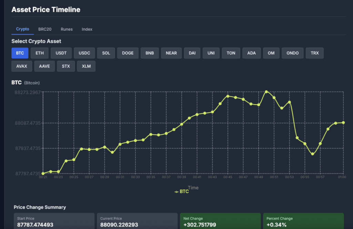Viewport: 353px width, 229px height.
Task: Select the DOGE asset button
Action: (x=128, y=53)
